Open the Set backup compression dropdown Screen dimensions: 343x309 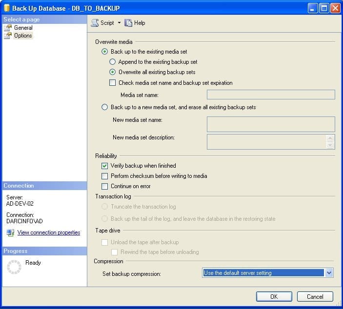click(329, 273)
